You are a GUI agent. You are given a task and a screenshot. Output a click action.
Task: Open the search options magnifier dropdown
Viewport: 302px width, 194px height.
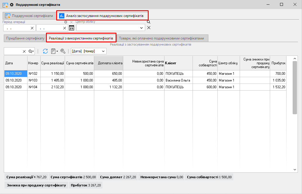point(31,51)
